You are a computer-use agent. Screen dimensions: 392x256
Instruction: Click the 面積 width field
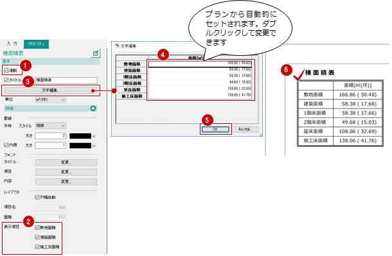coord(51,218)
